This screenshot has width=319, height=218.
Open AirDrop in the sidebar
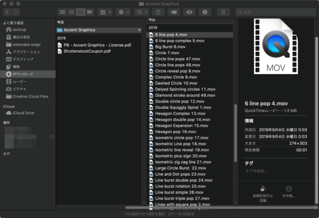[x=28, y=30]
